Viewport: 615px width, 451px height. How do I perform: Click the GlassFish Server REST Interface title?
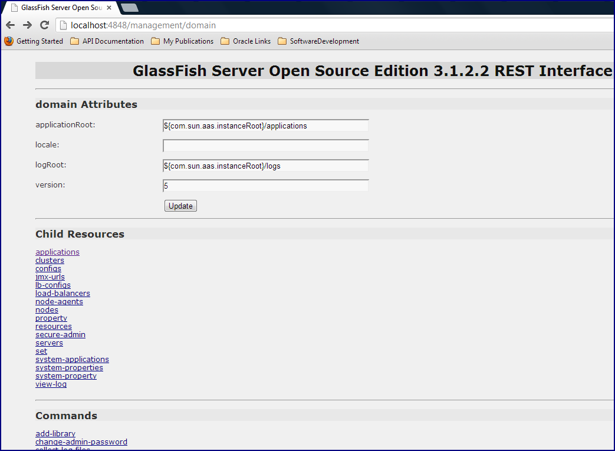pyautogui.click(x=373, y=71)
